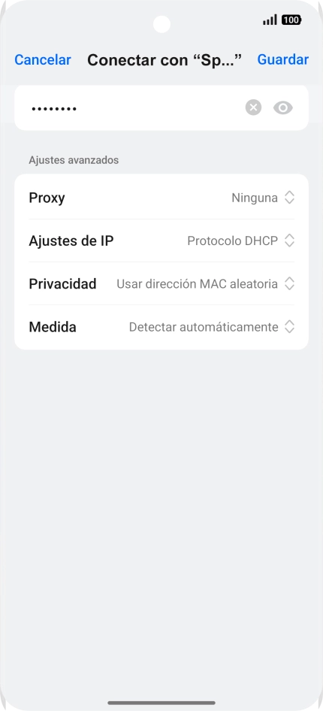
Task: Tap the Medida setting label
Action: [x=53, y=327]
